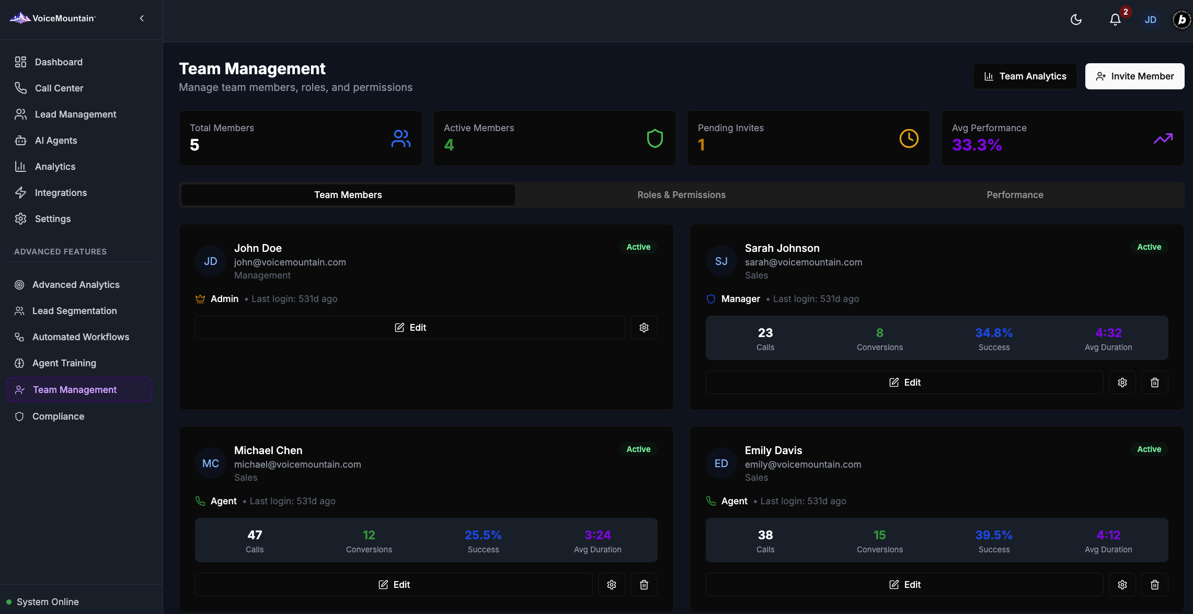Screen dimensions: 1193x614
Task: Click Emily Davis's trash delete icon
Action: tap(1154, 585)
